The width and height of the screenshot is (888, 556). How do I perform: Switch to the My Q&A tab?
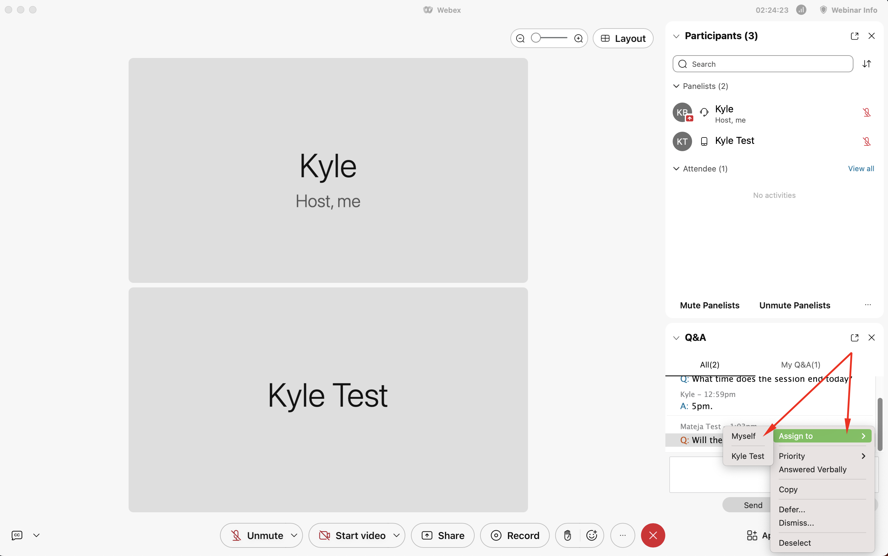(x=800, y=365)
